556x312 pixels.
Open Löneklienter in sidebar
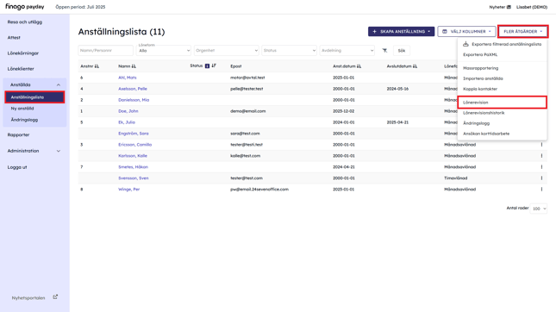(21, 69)
